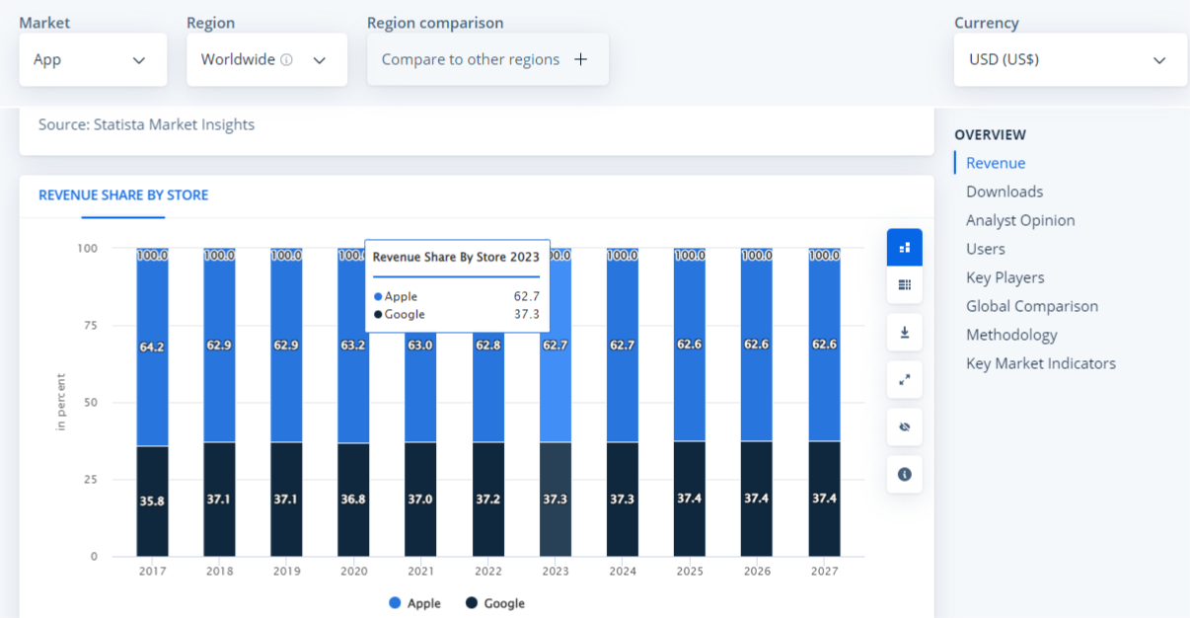Jump to Key Market Indicators
This screenshot has width=1190, height=618.
(1041, 363)
